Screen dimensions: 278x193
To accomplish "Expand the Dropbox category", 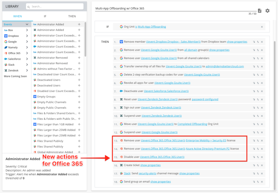I will point(27,36).
